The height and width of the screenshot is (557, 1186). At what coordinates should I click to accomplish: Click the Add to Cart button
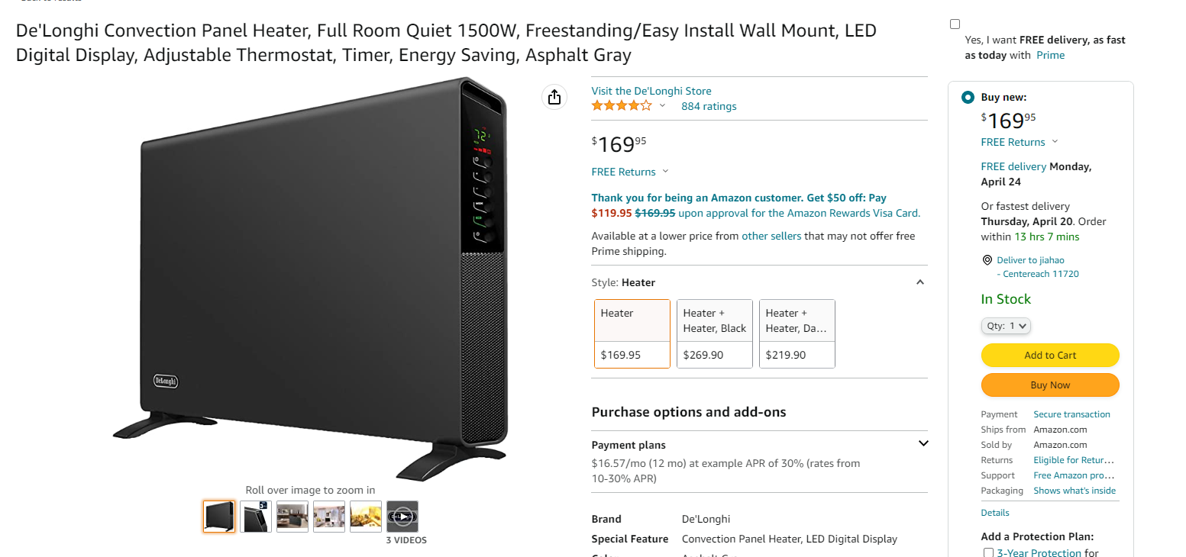point(1050,355)
